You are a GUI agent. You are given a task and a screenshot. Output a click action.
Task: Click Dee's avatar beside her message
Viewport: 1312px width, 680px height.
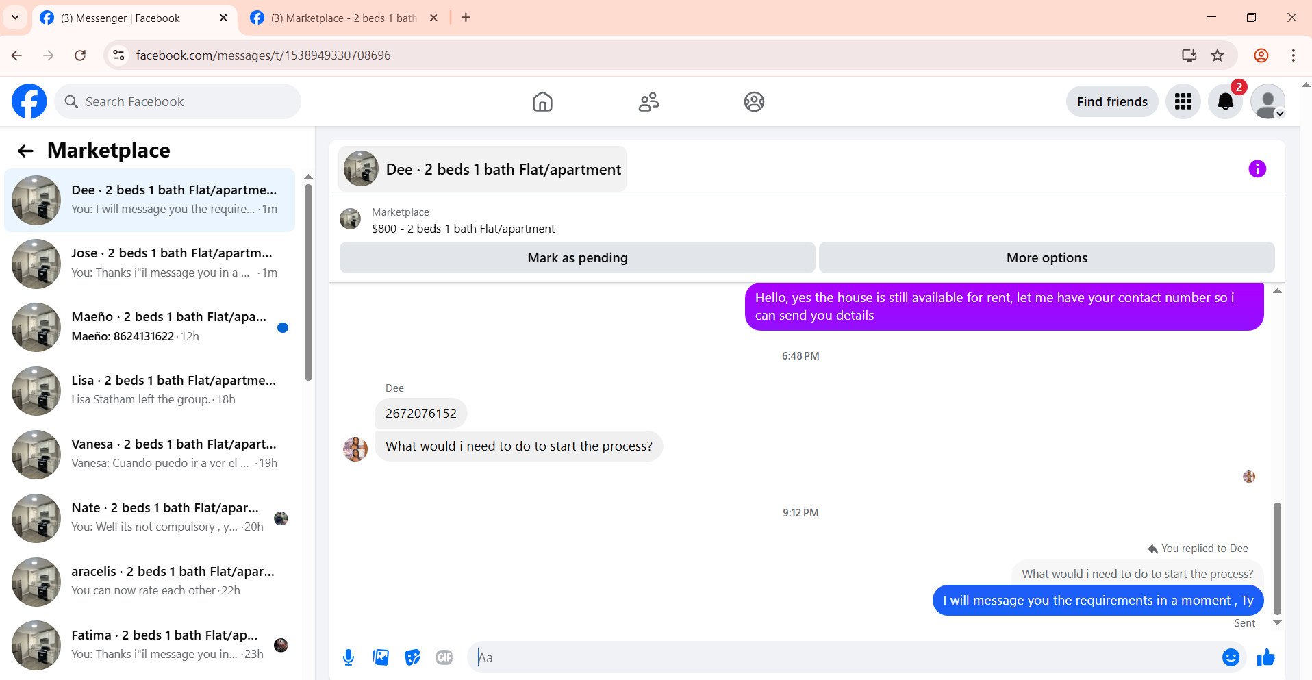point(355,449)
